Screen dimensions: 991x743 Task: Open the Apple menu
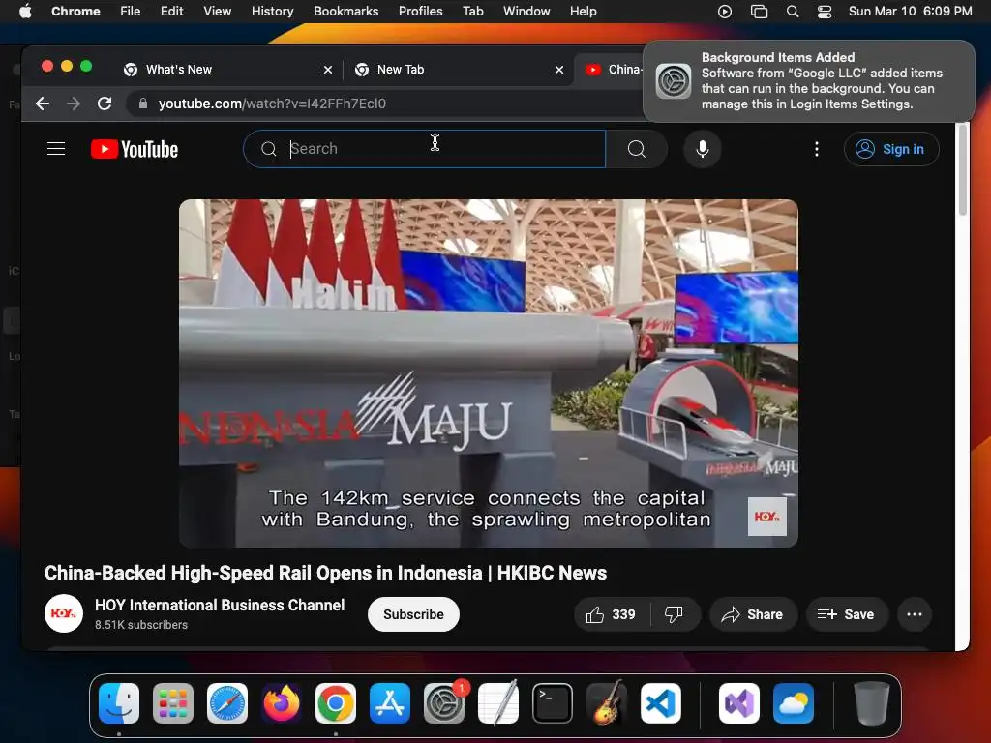(25, 11)
